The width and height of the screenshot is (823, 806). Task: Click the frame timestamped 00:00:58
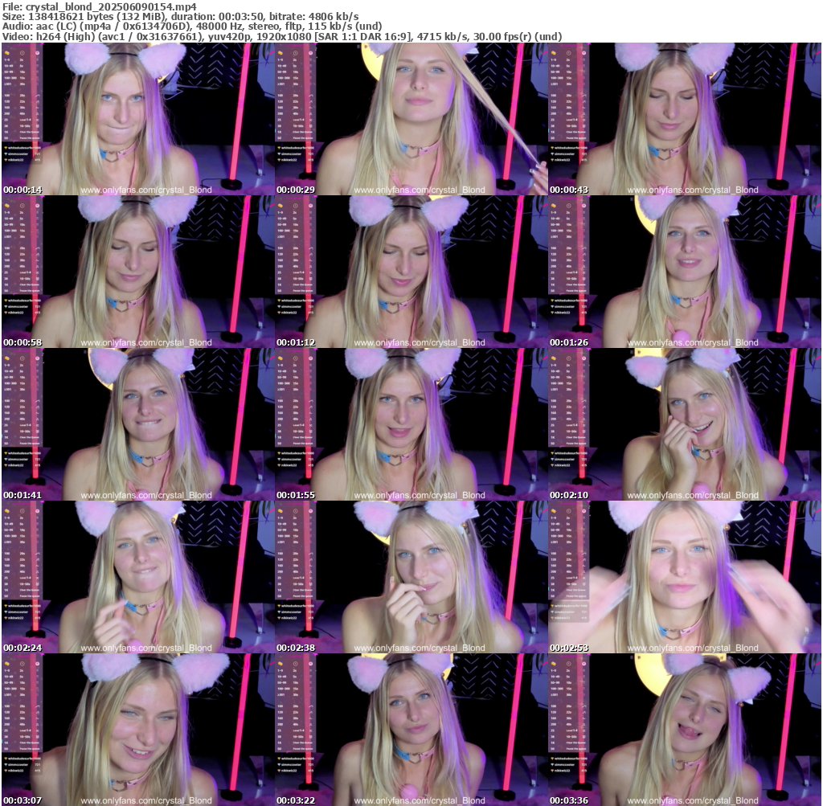click(137, 272)
